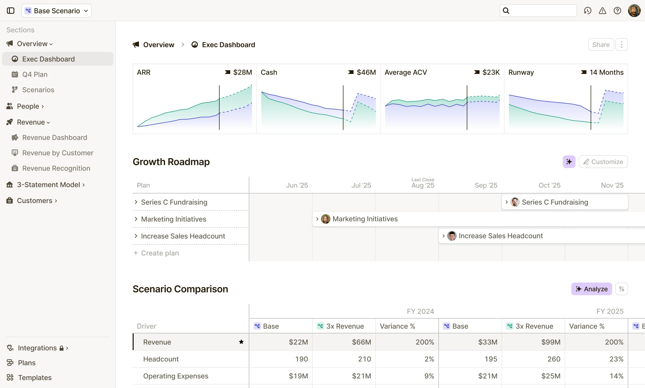Select Q4 Plan in the sidebar
The height and width of the screenshot is (388, 645).
coord(35,74)
